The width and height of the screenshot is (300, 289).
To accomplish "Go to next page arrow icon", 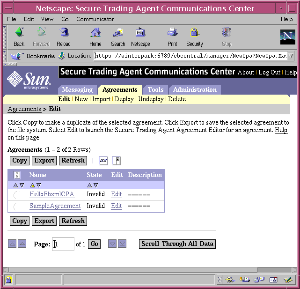I will click(112, 244).
